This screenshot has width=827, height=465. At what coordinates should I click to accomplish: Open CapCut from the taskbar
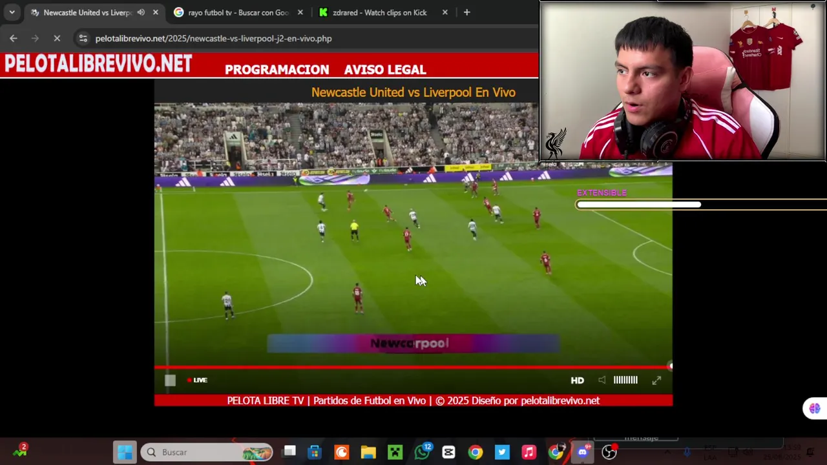[448, 452]
